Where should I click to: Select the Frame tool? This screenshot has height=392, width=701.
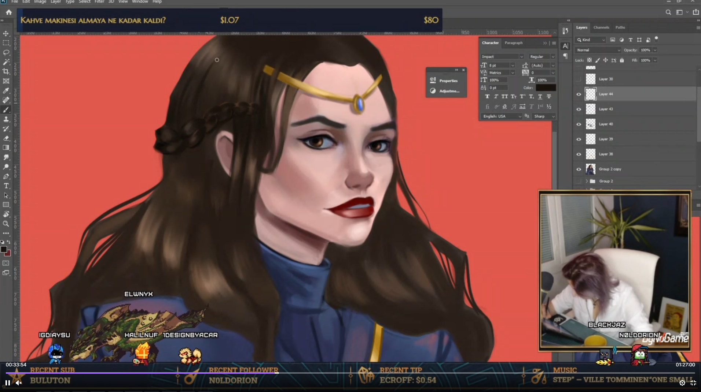coord(6,81)
